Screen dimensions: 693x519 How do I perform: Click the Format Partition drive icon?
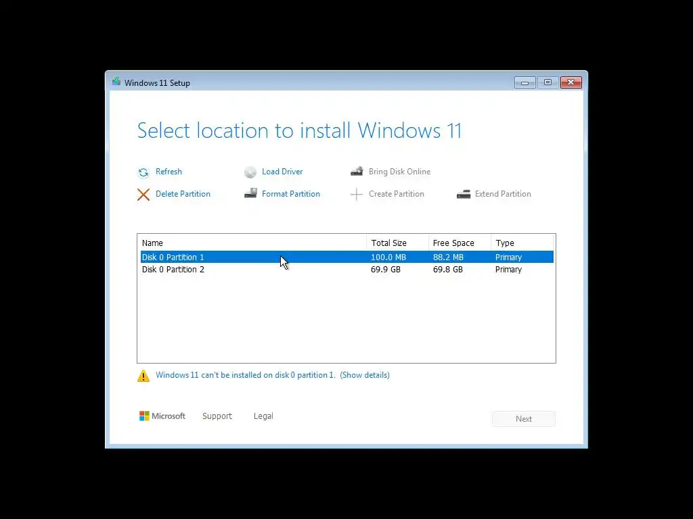[x=250, y=193]
